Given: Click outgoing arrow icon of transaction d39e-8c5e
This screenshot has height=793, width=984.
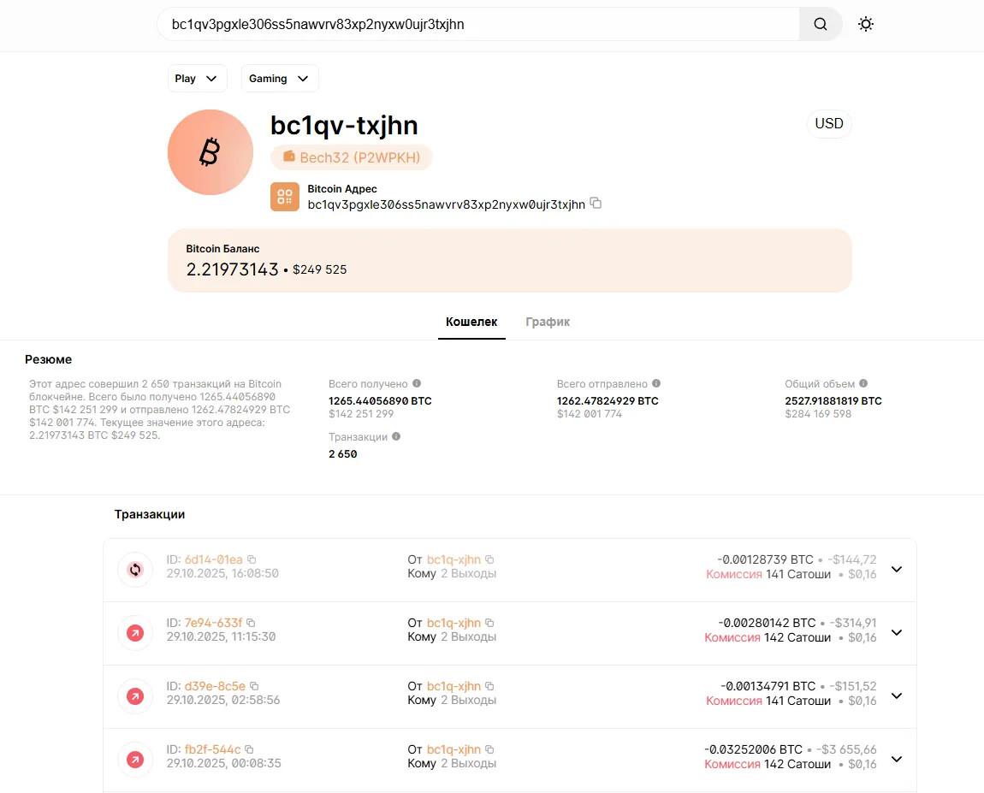Looking at the screenshot, I should pos(135,696).
